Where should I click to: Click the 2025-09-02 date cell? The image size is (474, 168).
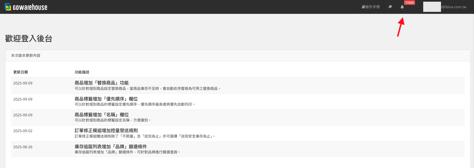(23, 131)
